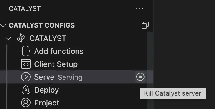Screen dimensions: 215x109
Task: Select the Add functions tree item
Action: click(x=59, y=51)
